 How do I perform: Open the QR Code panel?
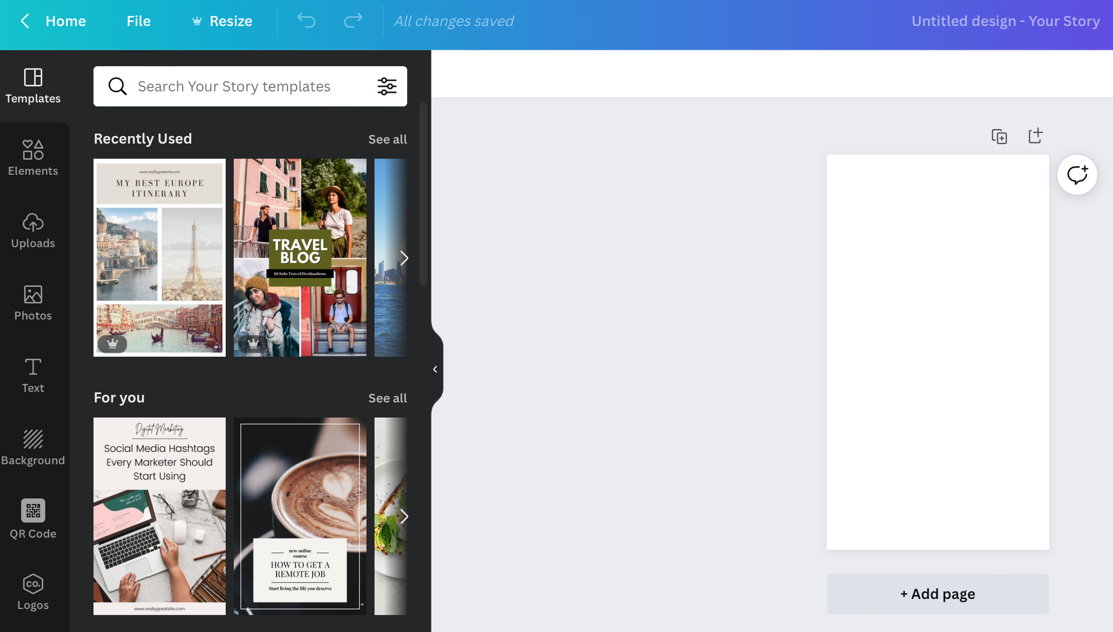[33, 520]
